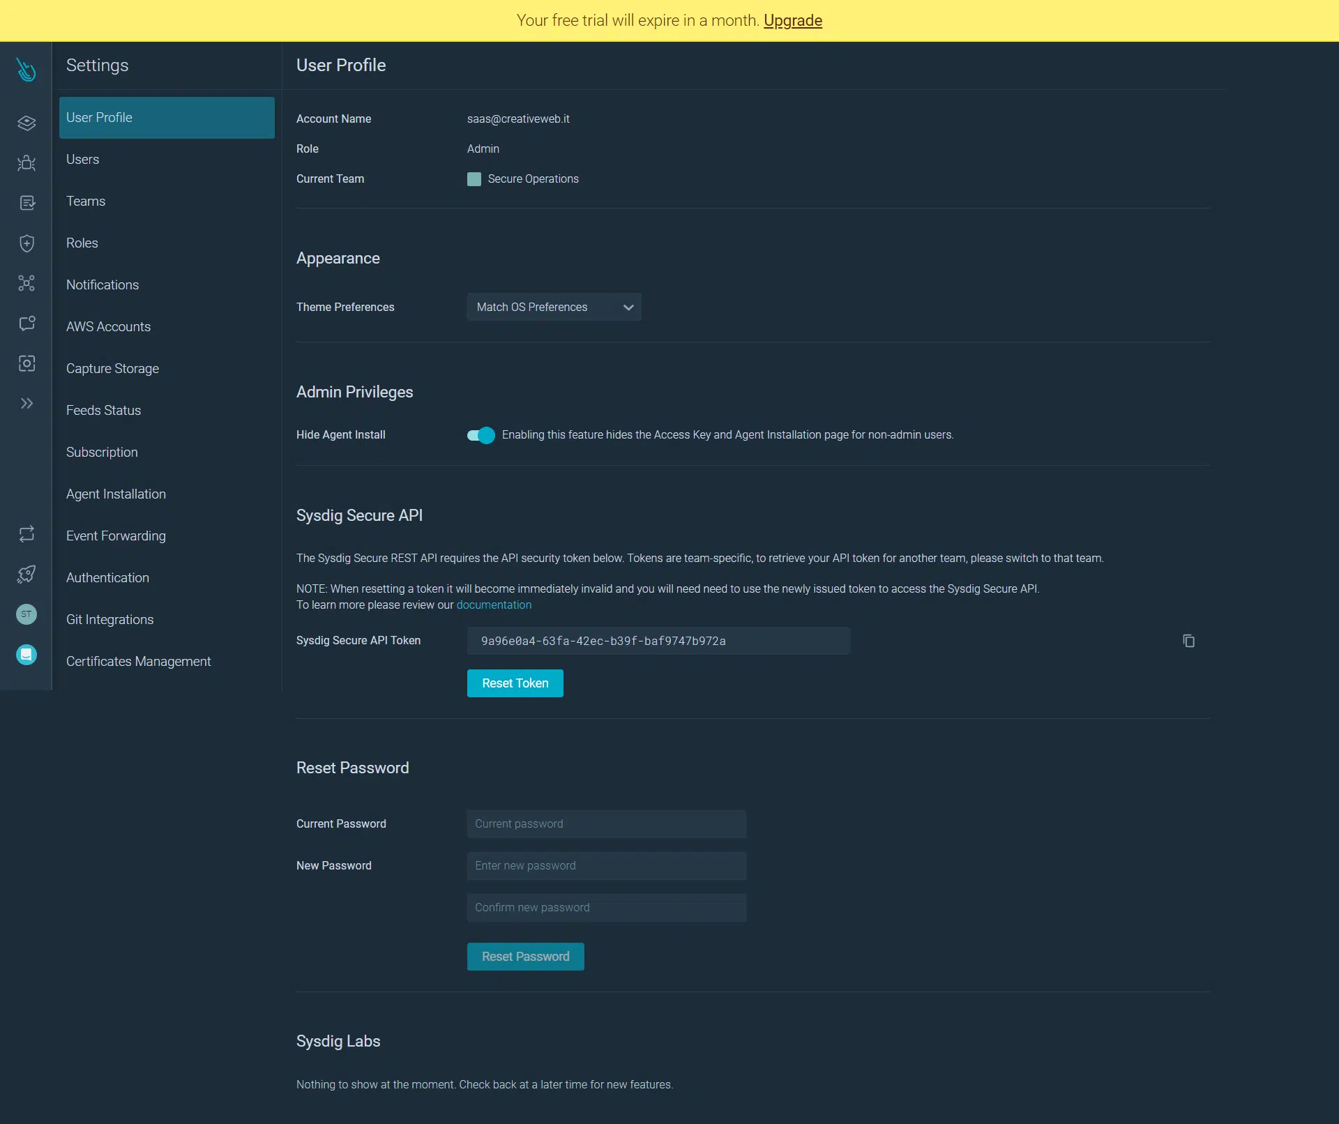Screen dimensions: 1339x1124
Task: Open Notifications settings
Action: click(x=167, y=285)
